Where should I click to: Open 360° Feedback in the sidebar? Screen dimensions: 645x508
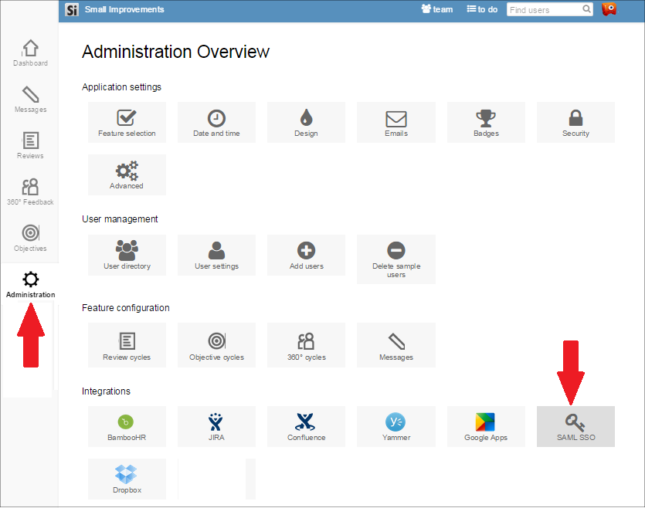[x=30, y=192]
